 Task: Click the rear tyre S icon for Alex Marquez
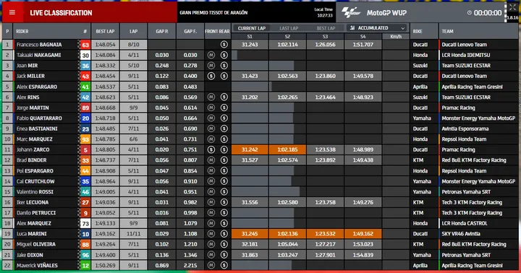pos(224,223)
